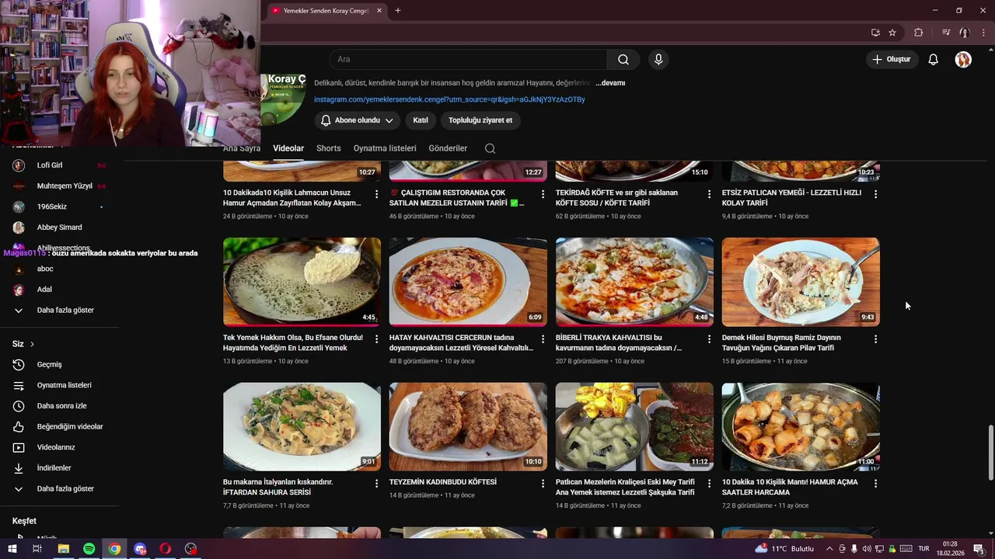Open Opera browser from taskbar
The height and width of the screenshot is (559, 995).
[x=166, y=549]
